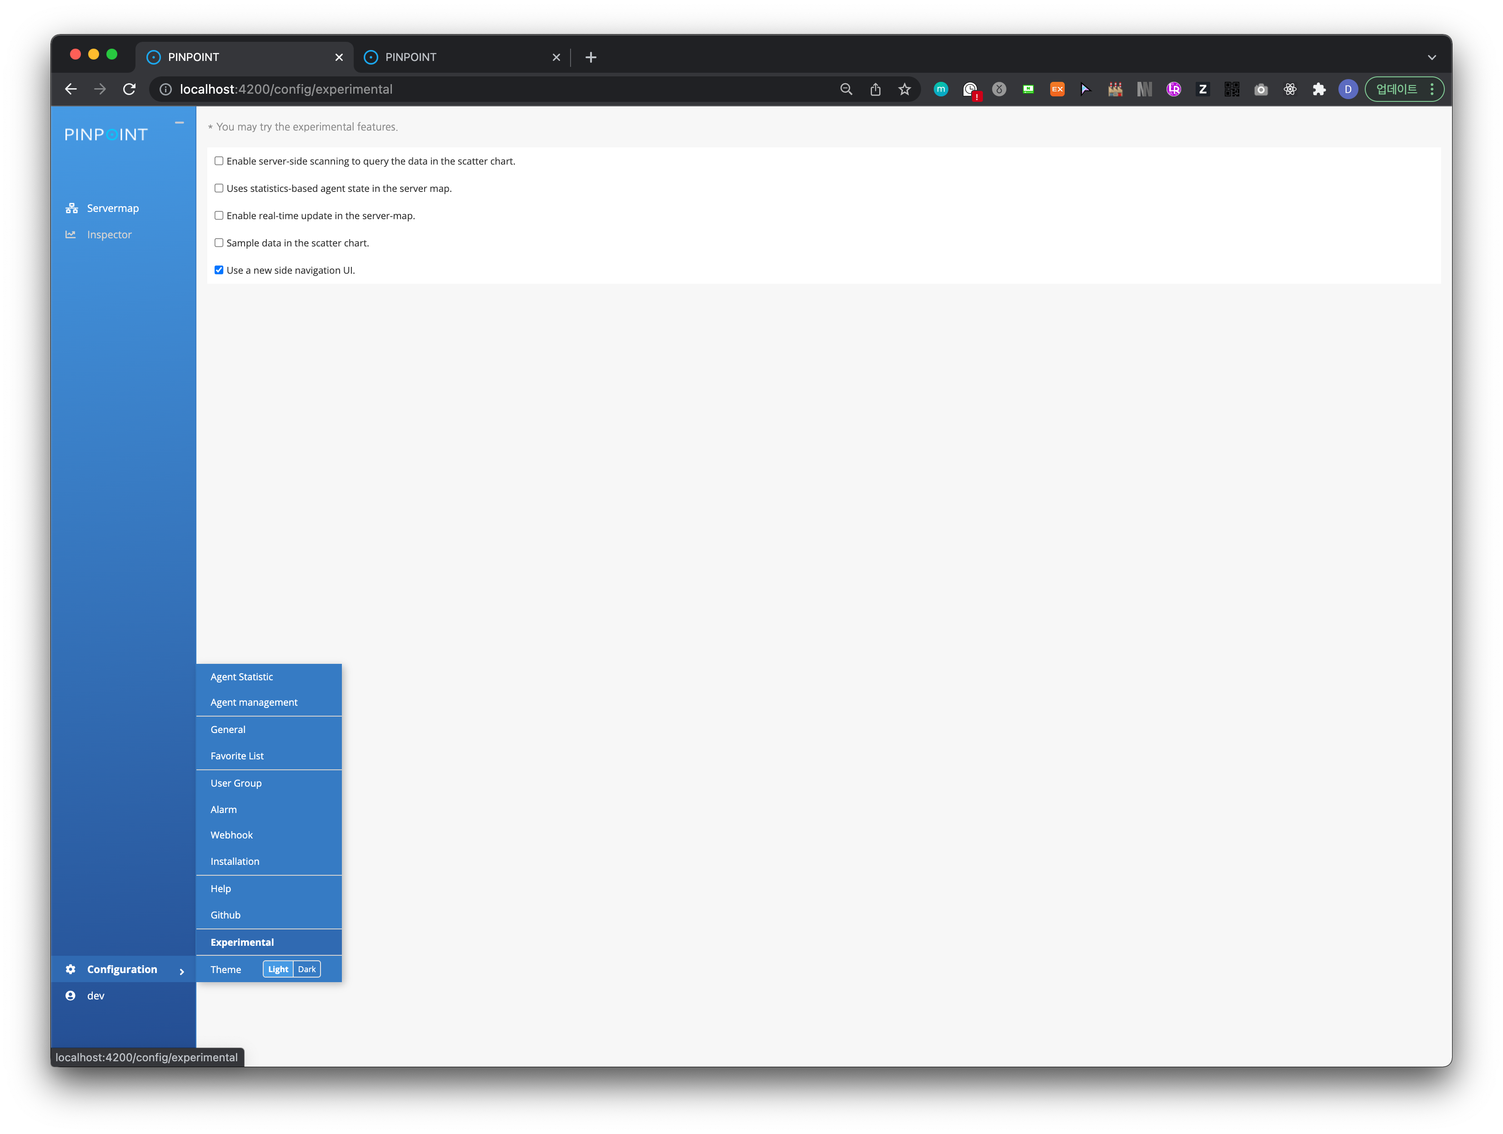1503x1134 pixels.
Task: Check statistics-based agent state option
Action: (x=219, y=187)
